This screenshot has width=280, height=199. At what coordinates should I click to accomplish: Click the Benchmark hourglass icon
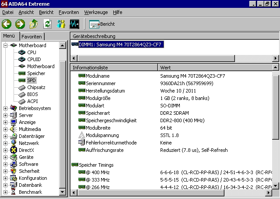point(14,192)
